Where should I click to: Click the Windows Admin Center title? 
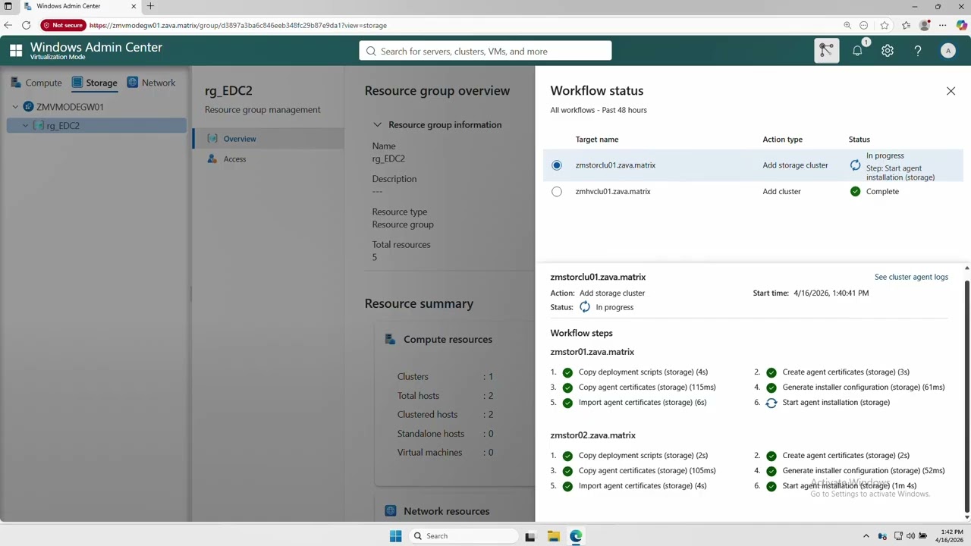96,47
